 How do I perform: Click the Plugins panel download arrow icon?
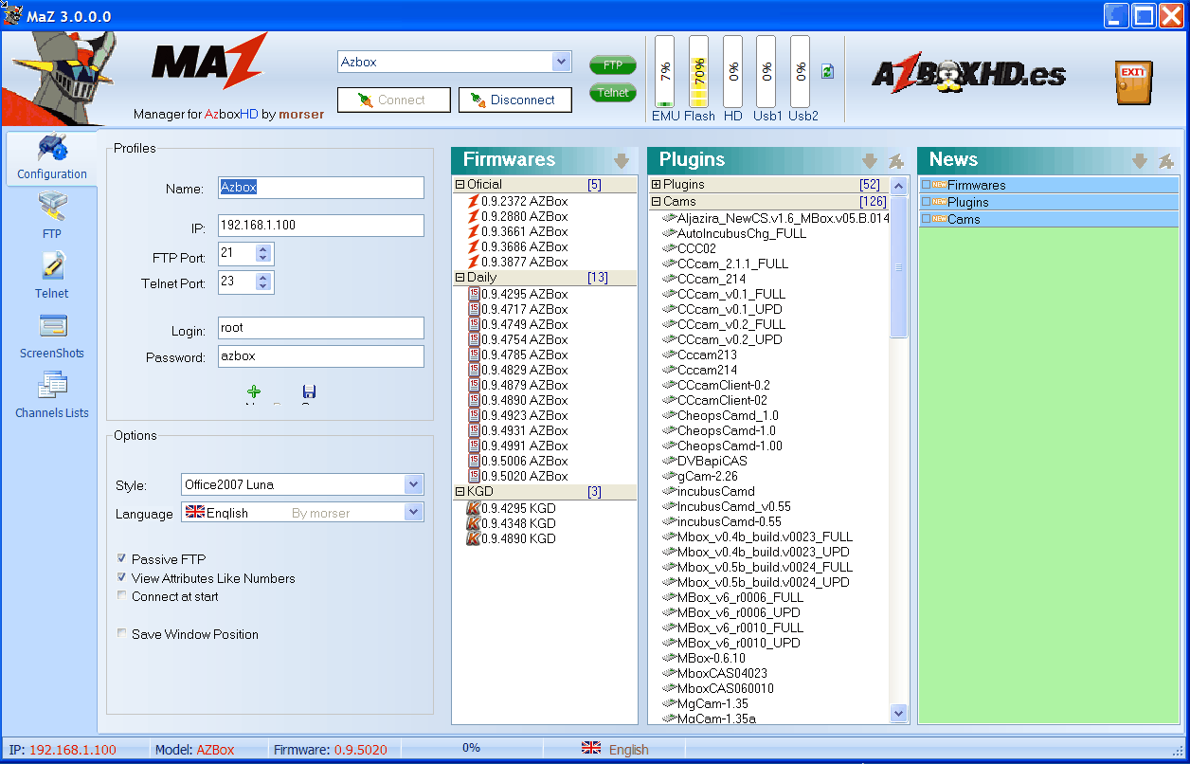870,160
